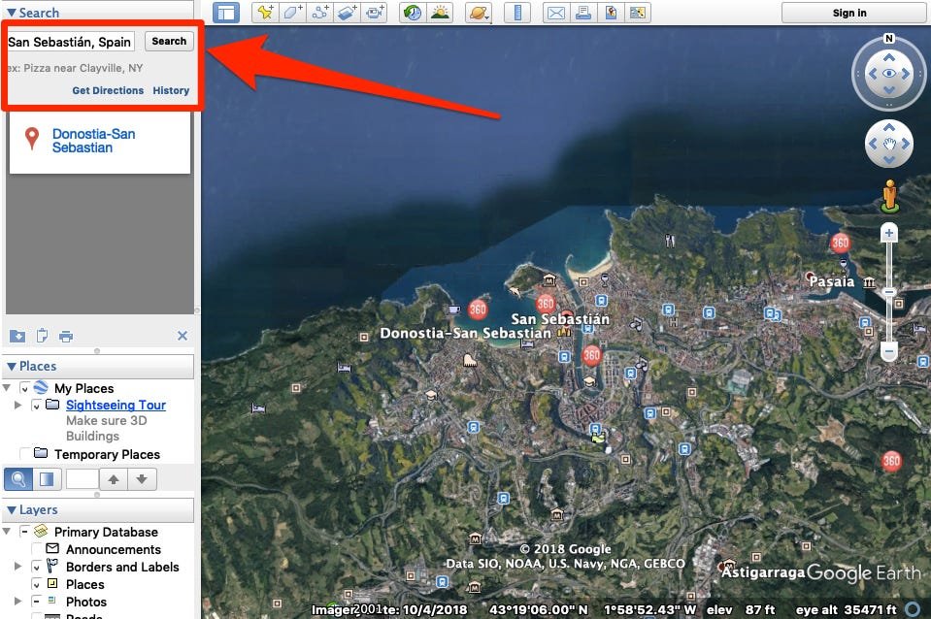Collapse the Primary Database tree
Image resolution: width=931 pixels, height=619 pixels.
7,531
